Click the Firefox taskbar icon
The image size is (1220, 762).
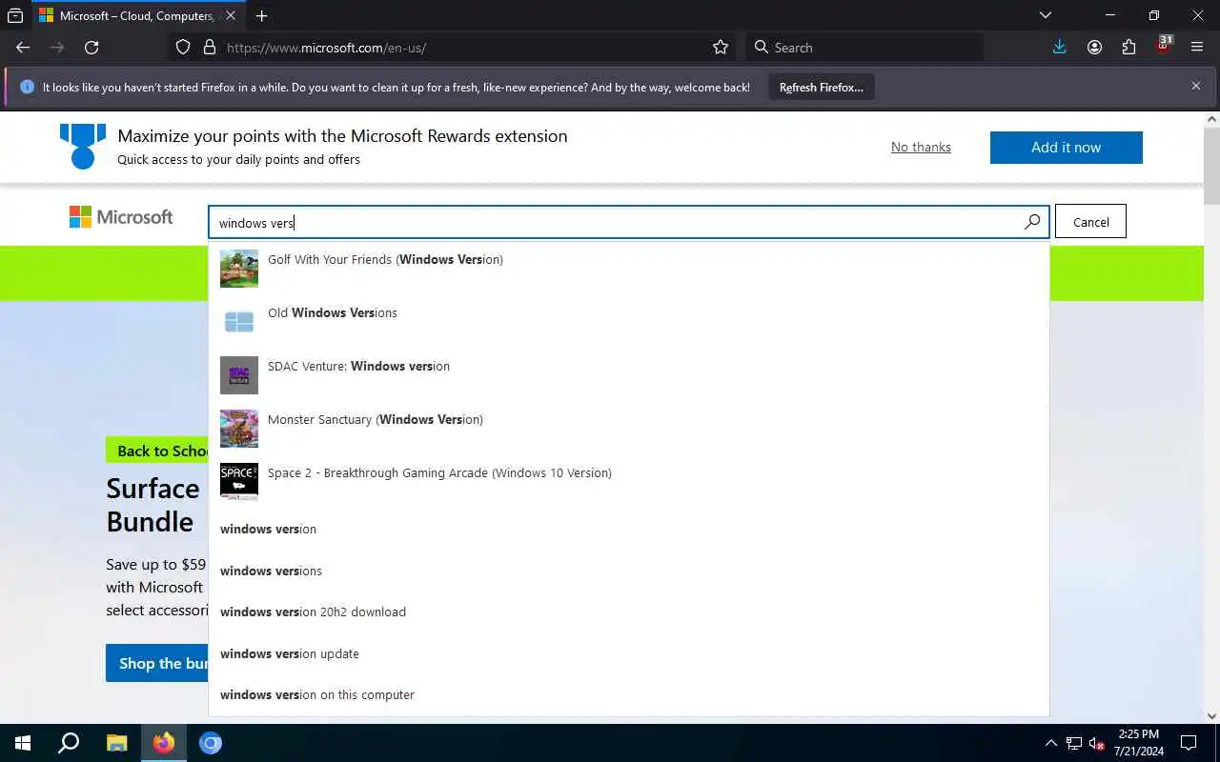[164, 743]
